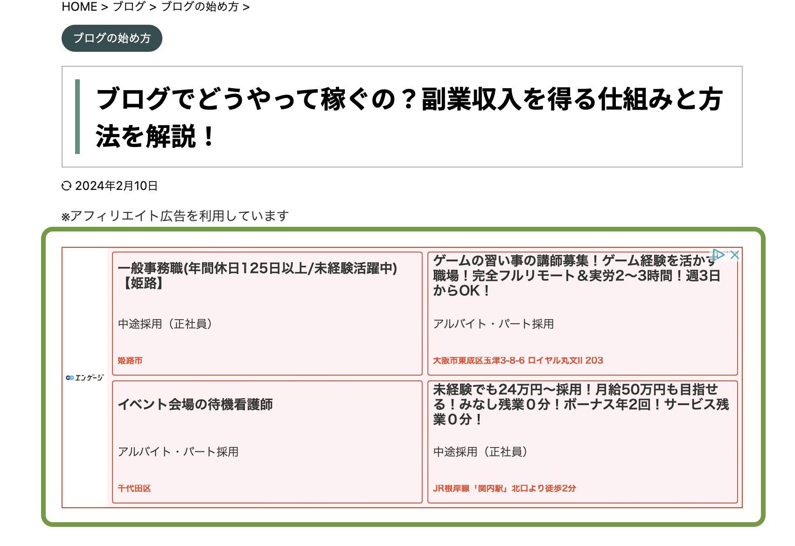Open the イベント会場の待機看護師 job ad
Screen dimensions: 795x546
(267, 441)
